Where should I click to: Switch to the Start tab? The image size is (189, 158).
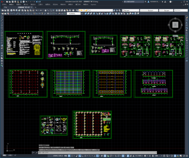click(x=6, y=7)
